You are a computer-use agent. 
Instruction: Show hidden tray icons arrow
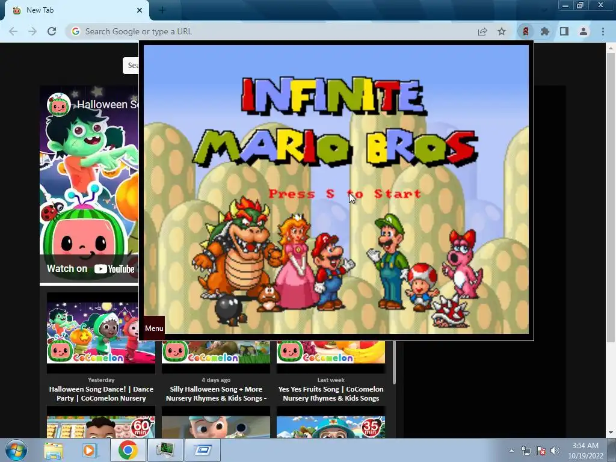tap(511, 451)
